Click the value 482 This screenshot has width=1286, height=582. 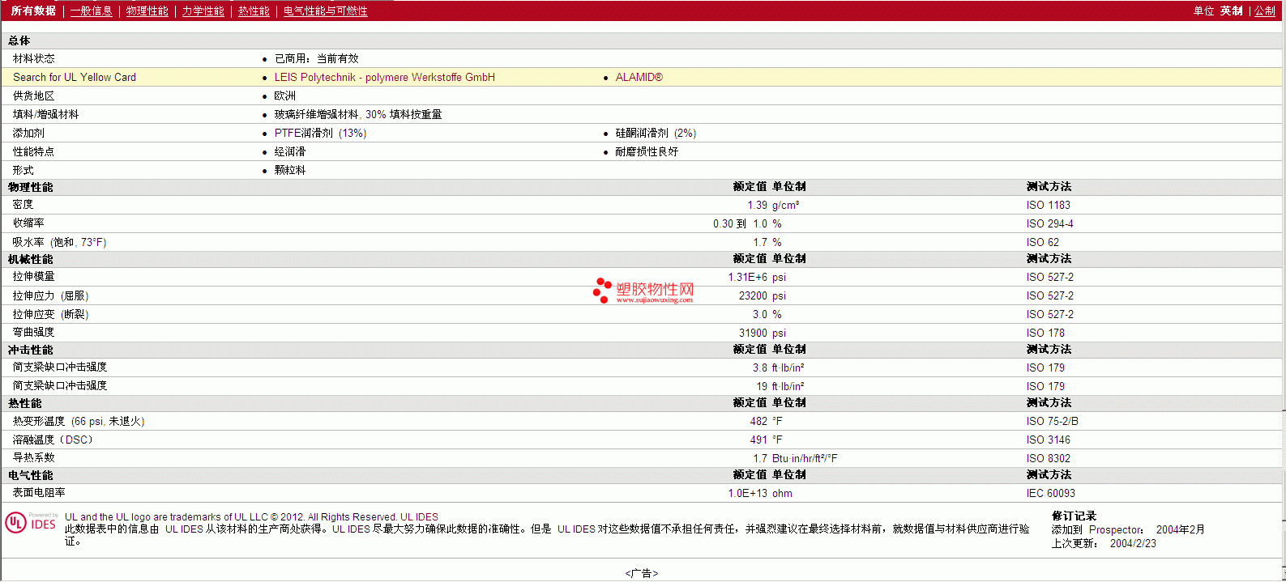coord(758,421)
